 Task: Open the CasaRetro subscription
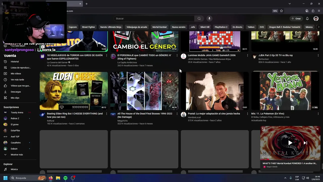pos(18,143)
